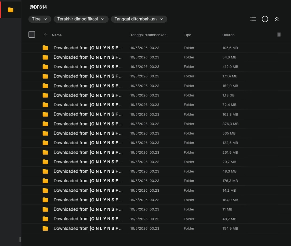The width and height of the screenshot is (291, 246).
Task: Open folder name in the 122,5 MB row
Action: 88,143
